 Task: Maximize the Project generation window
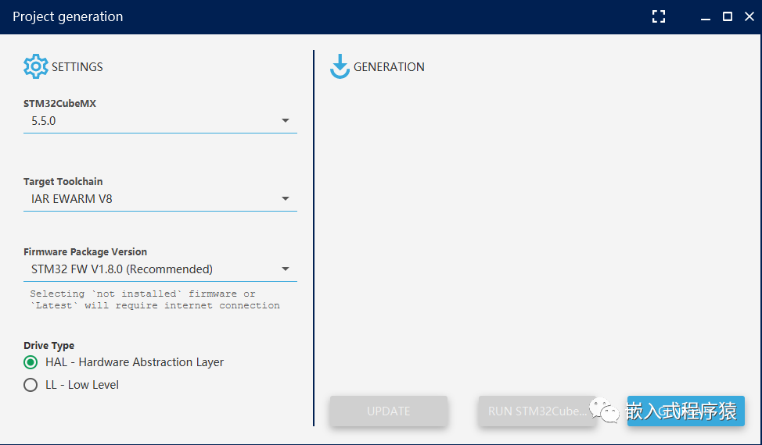coord(728,16)
